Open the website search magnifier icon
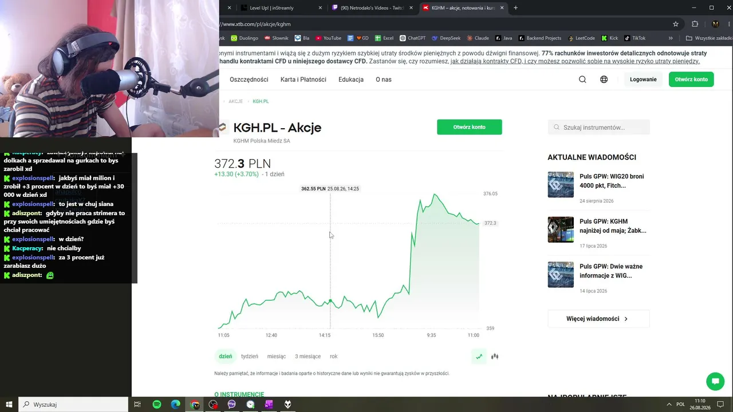The width and height of the screenshot is (733, 412). (x=582, y=80)
